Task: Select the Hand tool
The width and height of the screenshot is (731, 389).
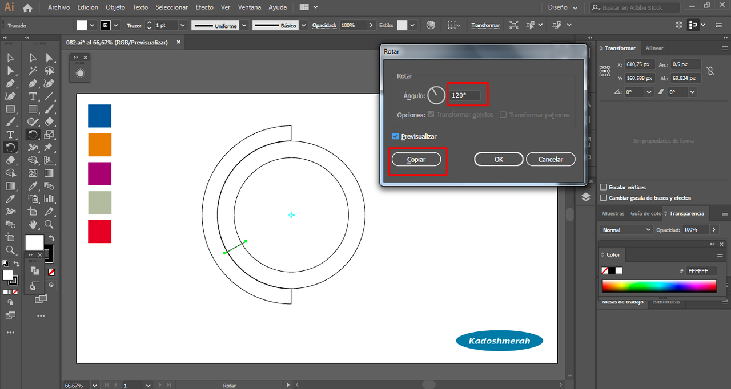Action: tap(33, 224)
